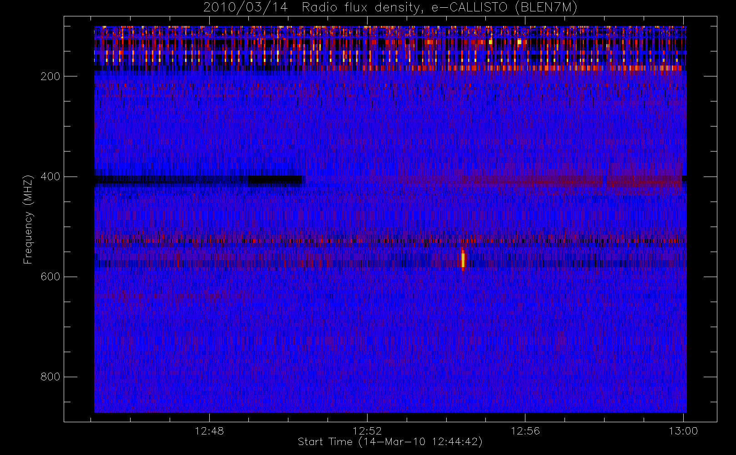Click the 12:48 time tick label
The image size is (736, 455).
click(209, 431)
